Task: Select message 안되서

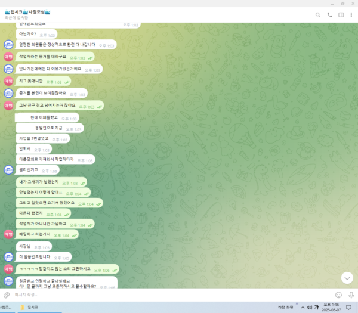Action: point(34,149)
